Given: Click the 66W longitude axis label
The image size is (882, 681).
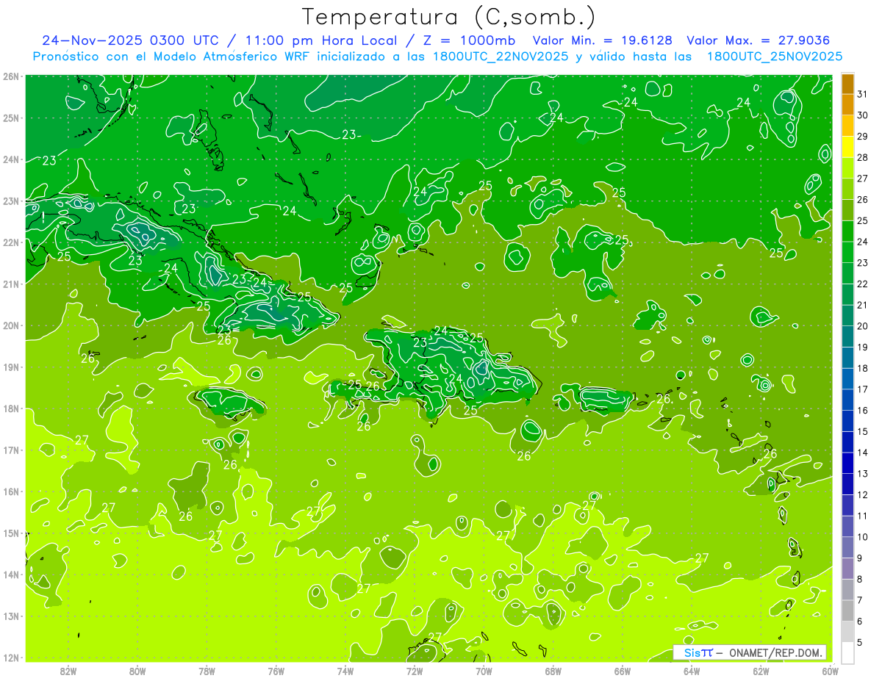Looking at the screenshot, I should coord(623,671).
